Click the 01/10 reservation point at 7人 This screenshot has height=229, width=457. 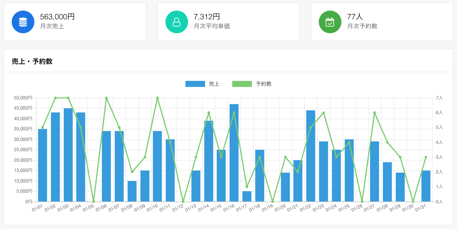pyautogui.click(x=157, y=98)
